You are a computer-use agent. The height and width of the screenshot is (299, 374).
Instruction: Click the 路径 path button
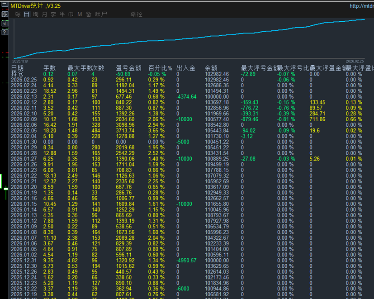coord(136,14)
